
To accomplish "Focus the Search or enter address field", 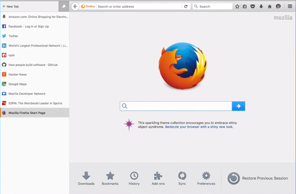I will pos(139,6).
